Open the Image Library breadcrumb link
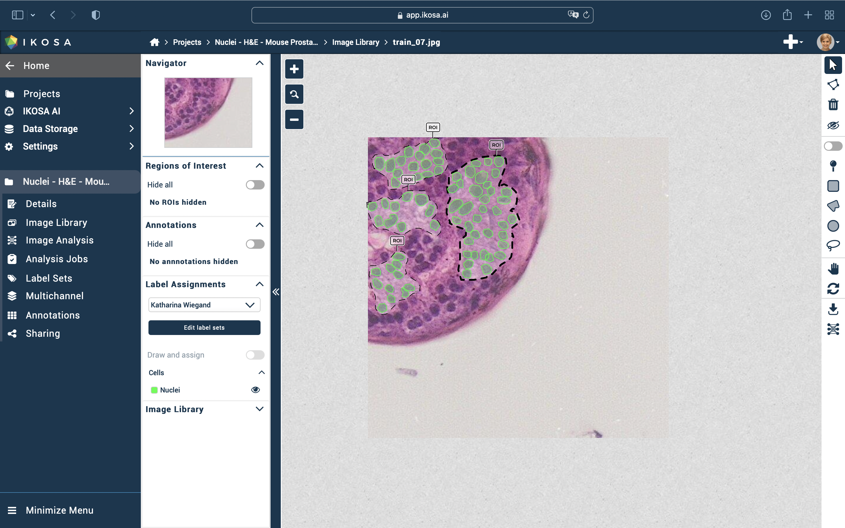Viewport: 845px width, 528px height. pyautogui.click(x=356, y=42)
